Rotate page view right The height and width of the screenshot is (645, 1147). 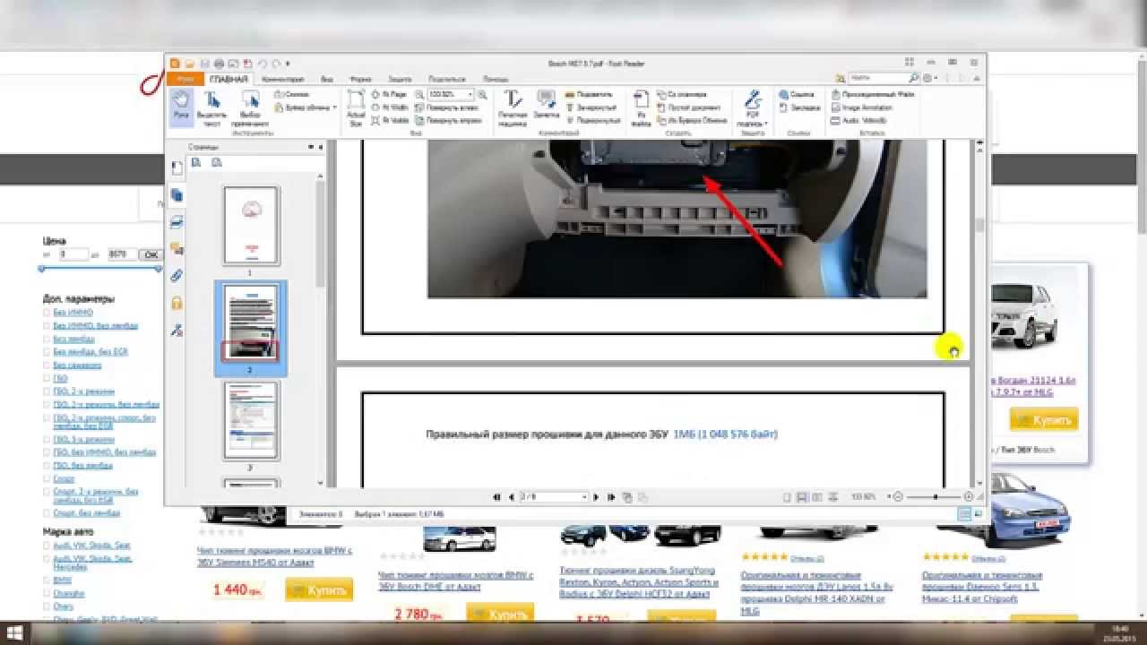point(447,119)
